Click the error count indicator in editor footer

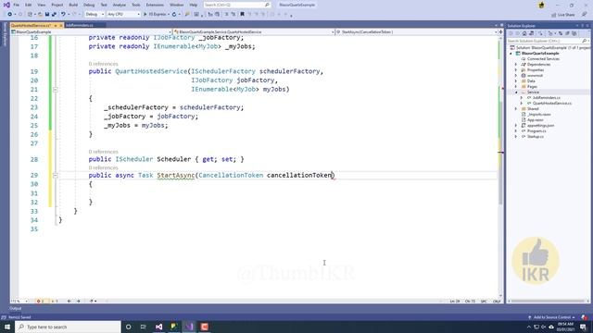pos(41,302)
